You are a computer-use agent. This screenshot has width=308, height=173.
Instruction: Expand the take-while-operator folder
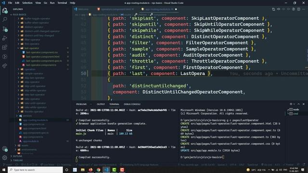point(35,107)
